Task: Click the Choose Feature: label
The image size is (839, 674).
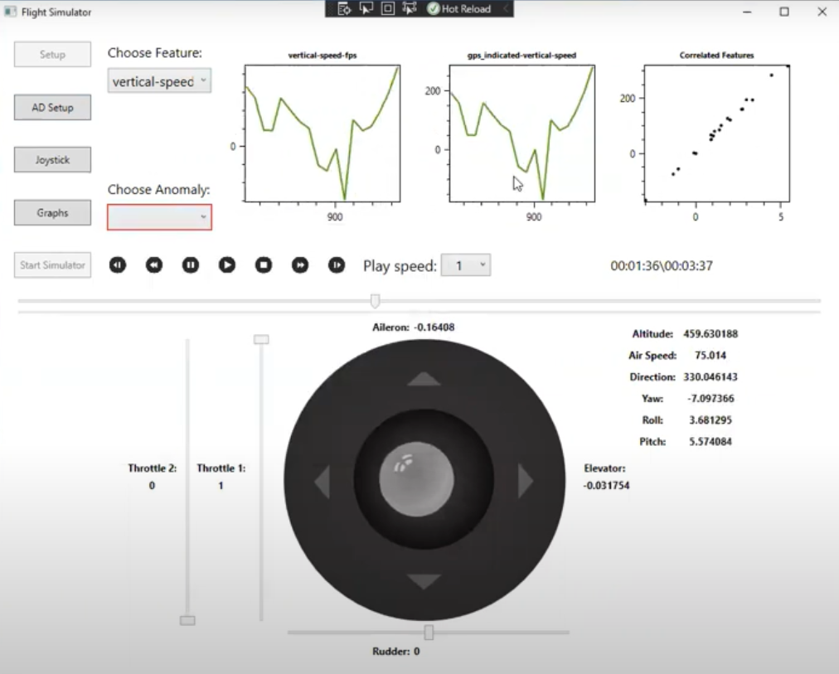Action: [155, 53]
